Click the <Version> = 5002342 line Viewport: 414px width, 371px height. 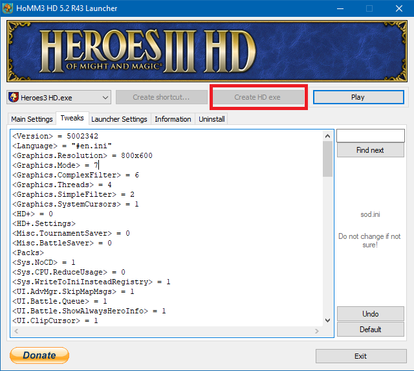pos(55,136)
